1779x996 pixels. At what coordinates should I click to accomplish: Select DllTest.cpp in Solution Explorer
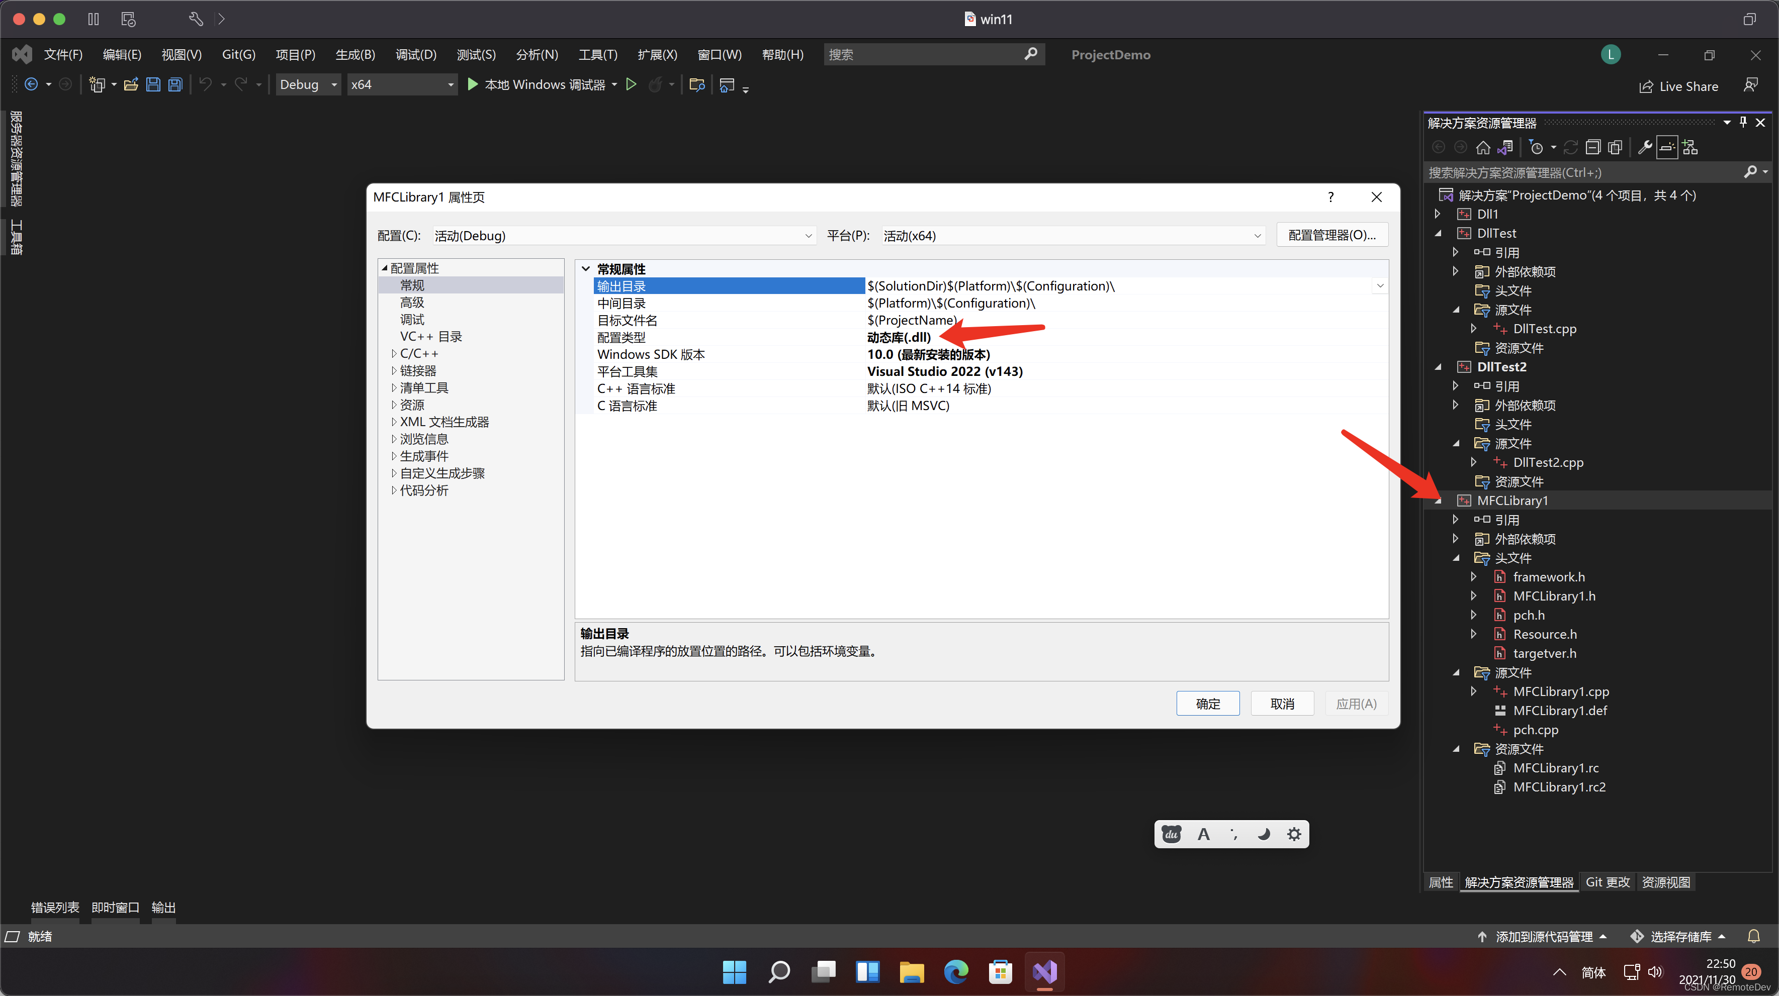pos(1544,329)
